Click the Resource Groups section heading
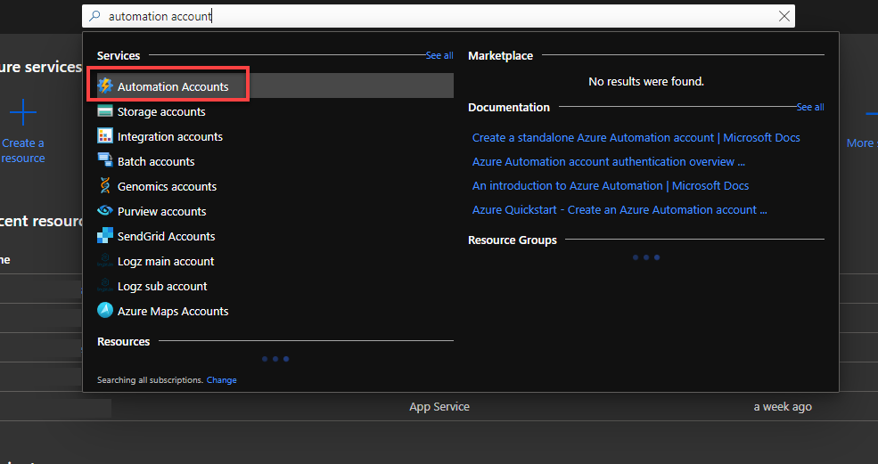The width and height of the screenshot is (878, 464). point(513,240)
